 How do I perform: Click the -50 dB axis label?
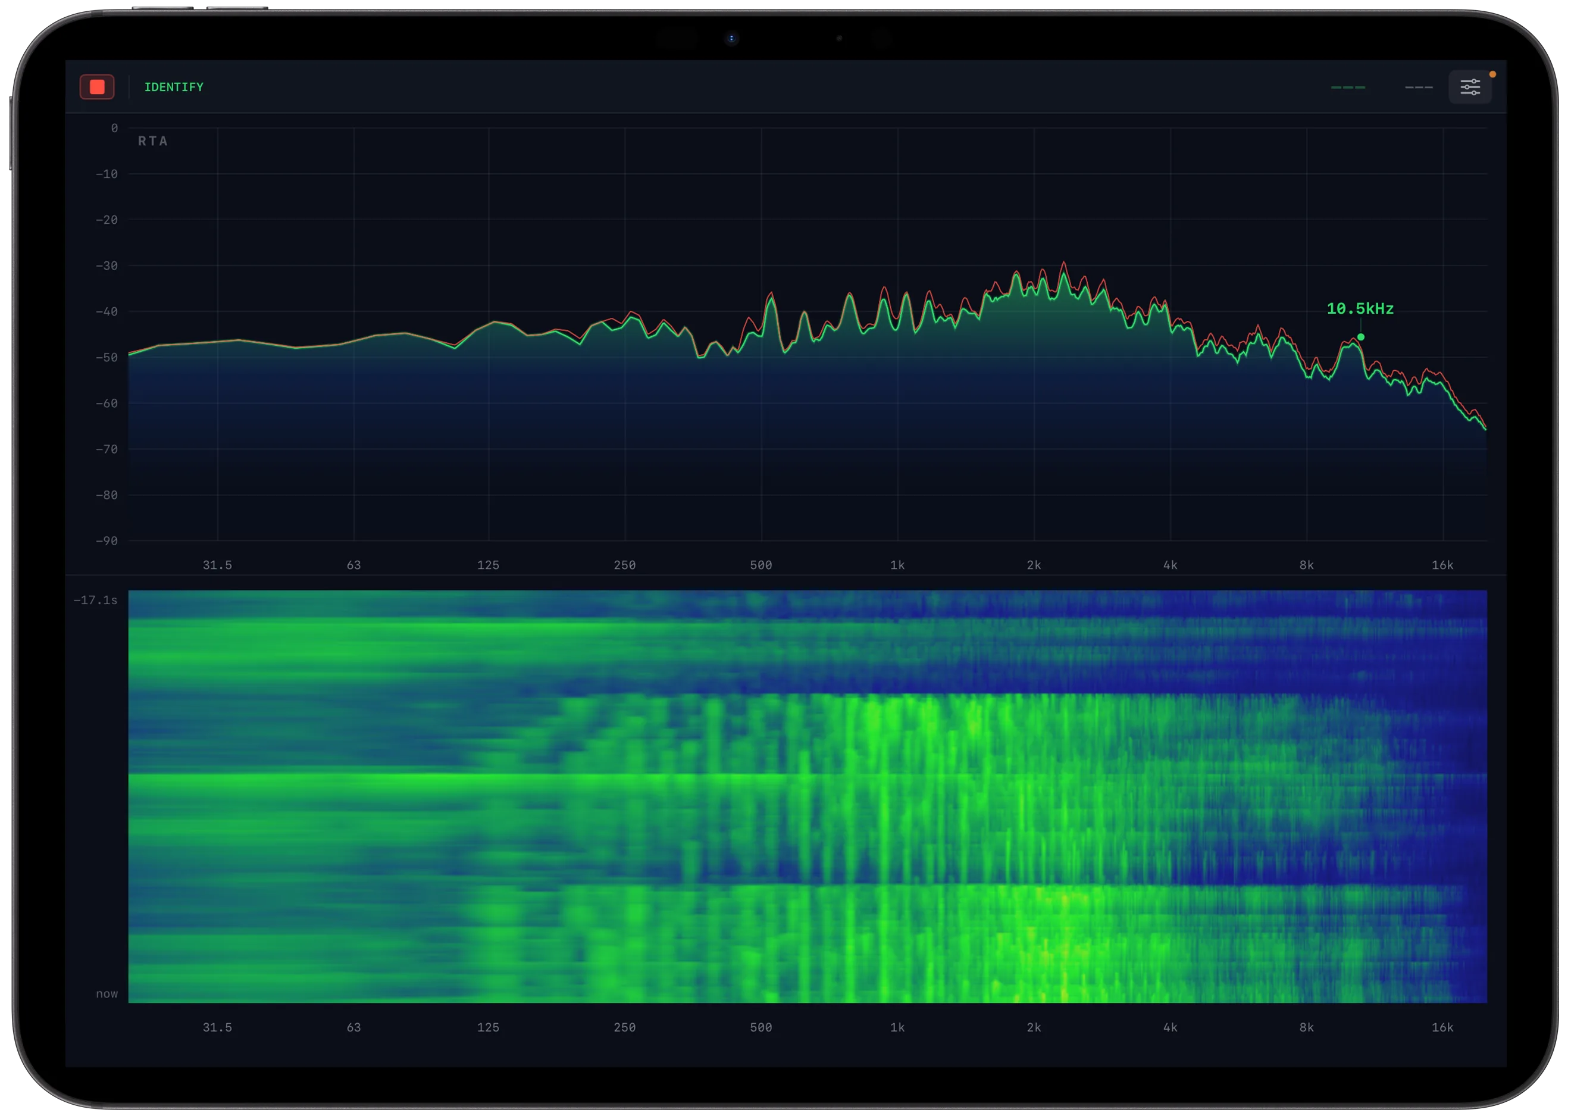pos(107,358)
